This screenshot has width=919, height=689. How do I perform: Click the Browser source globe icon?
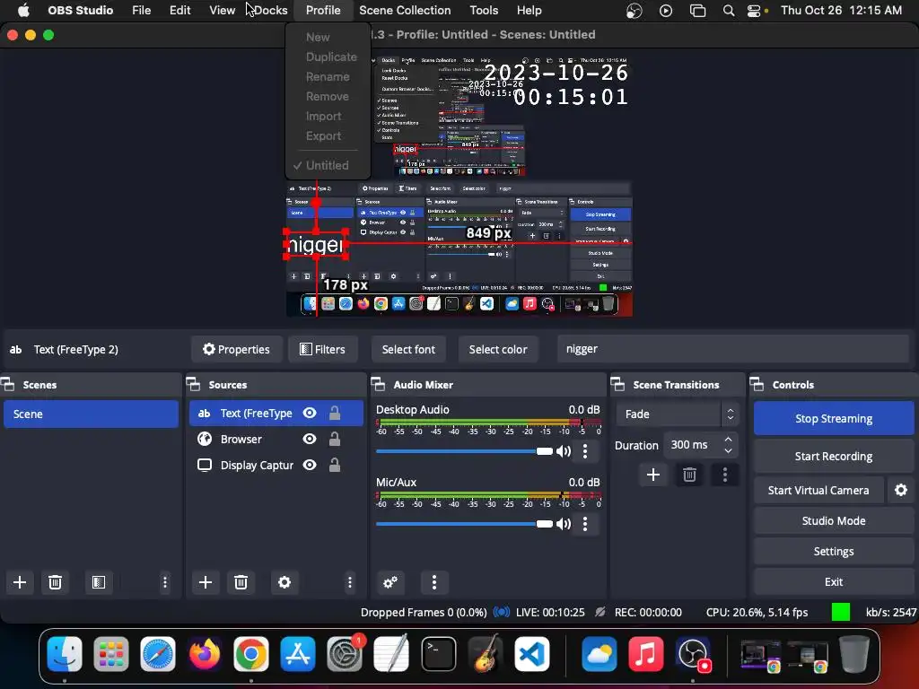point(205,439)
